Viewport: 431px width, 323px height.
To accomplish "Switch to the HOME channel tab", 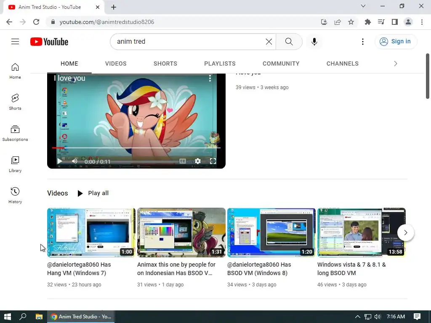I will [69, 64].
